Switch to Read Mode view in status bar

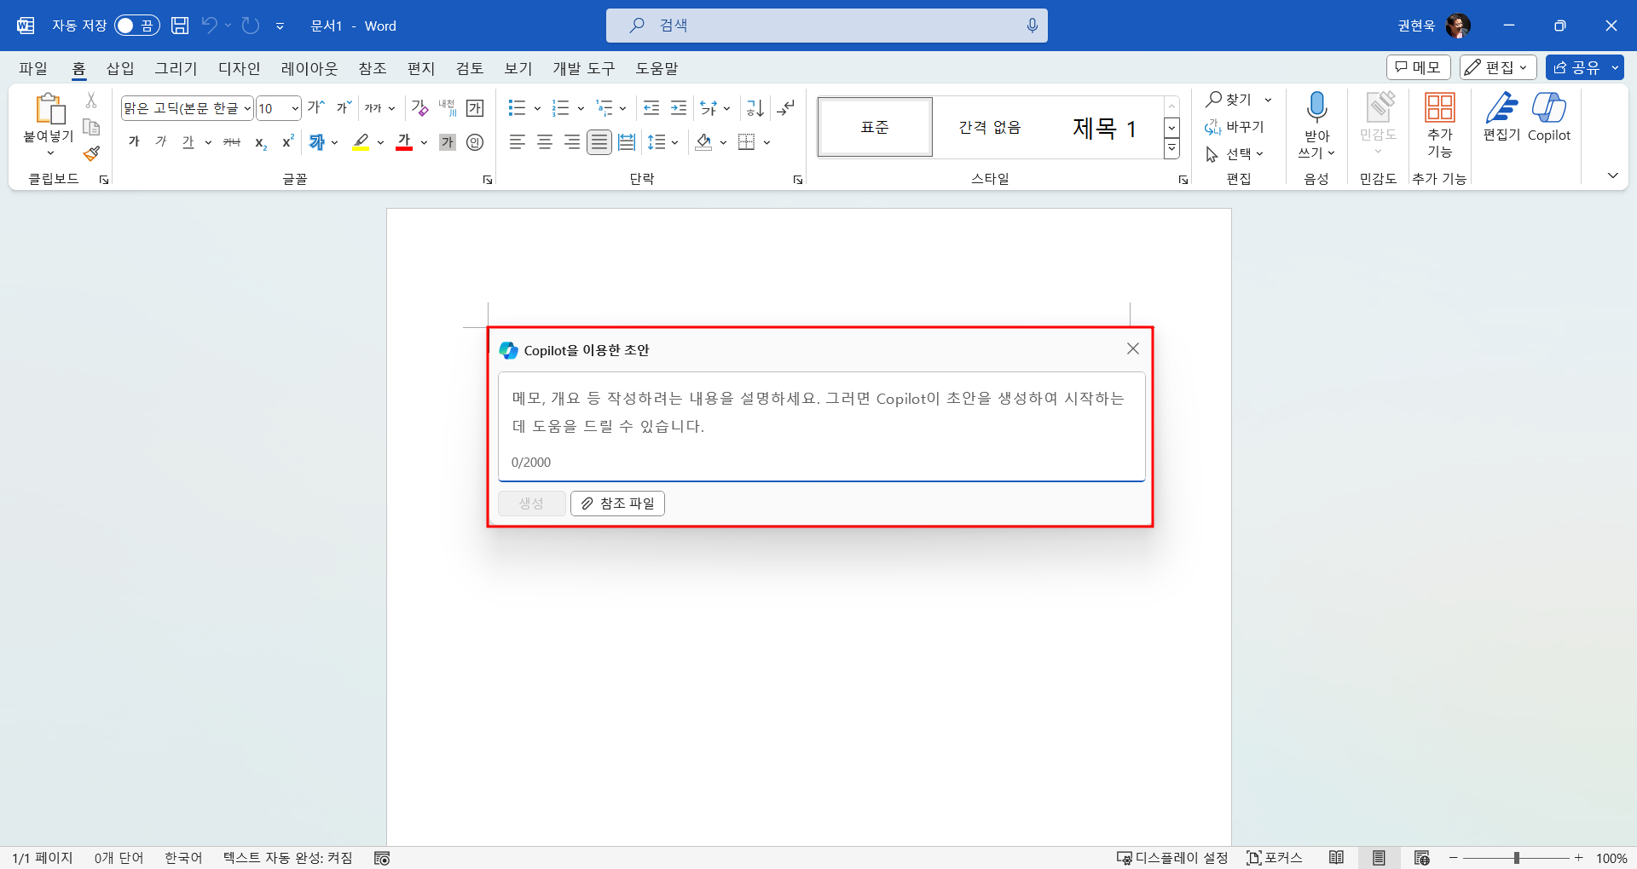pyautogui.click(x=1337, y=858)
